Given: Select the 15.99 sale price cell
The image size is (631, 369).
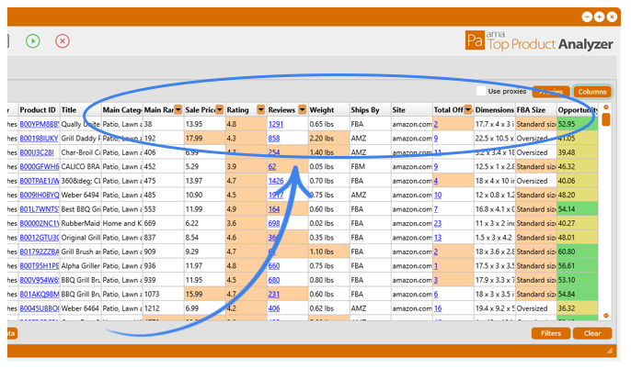Looking at the screenshot, I should pos(205,295).
